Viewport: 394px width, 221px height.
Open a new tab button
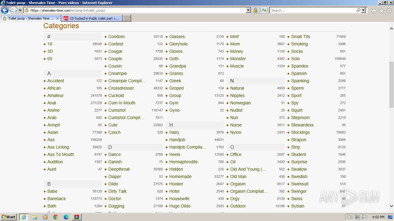(x=127, y=18)
